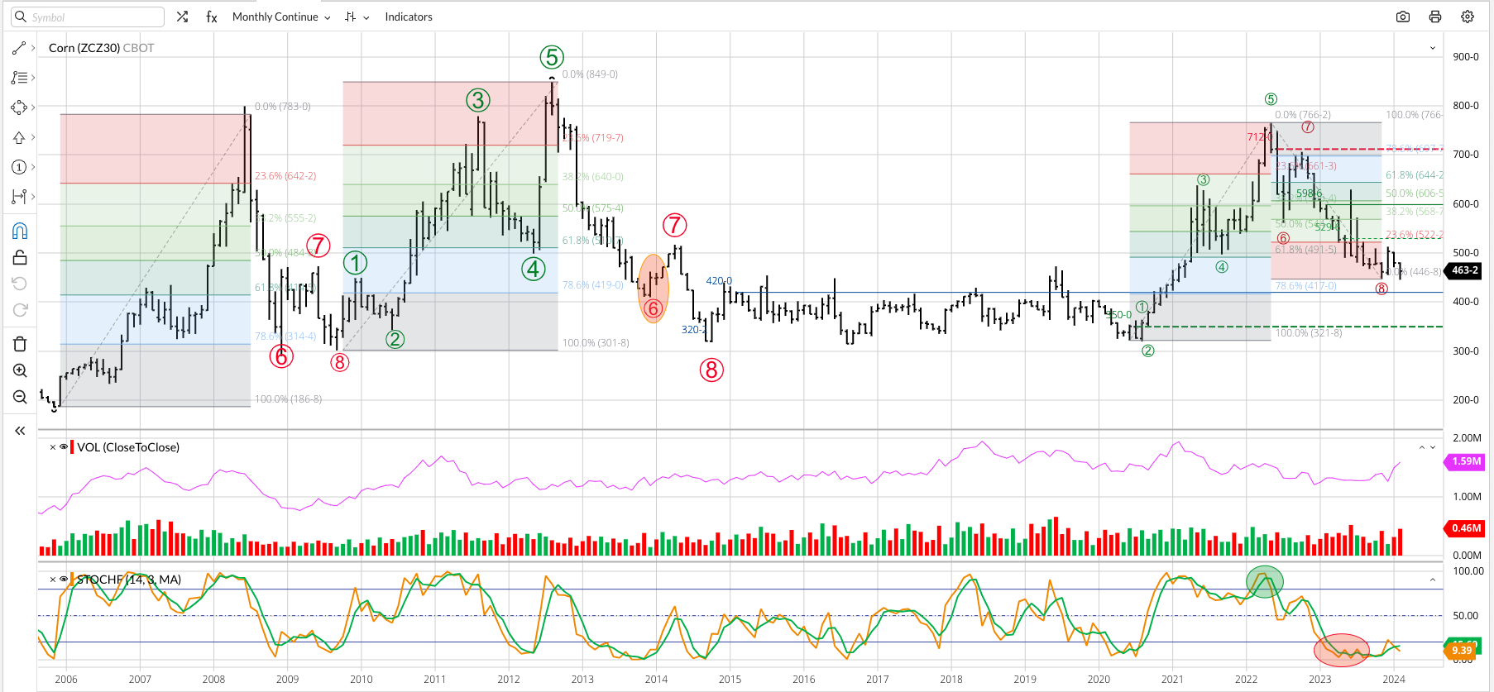Image resolution: width=1494 pixels, height=692 pixels.
Task: Delete drawings with the trash icon
Action: point(20,344)
